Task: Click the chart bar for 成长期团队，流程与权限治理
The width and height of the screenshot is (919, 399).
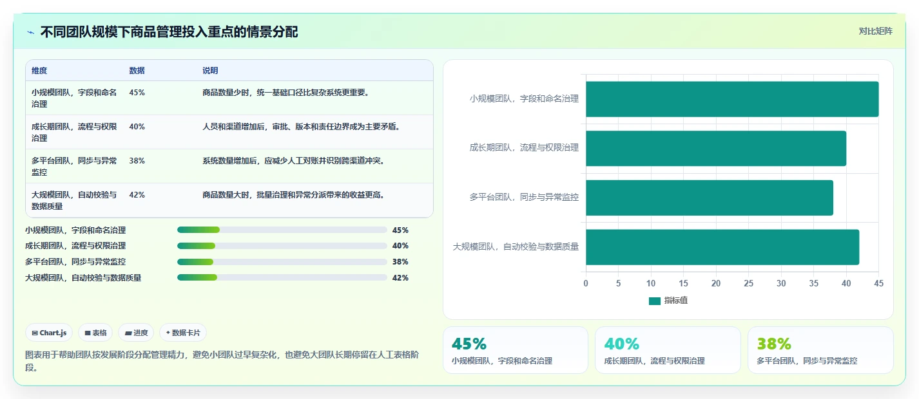Action: click(x=716, y=148)
